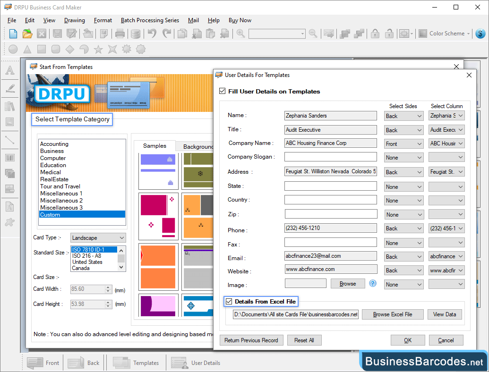Open Select Column dropdown for Address
The image size is (489, 372).
[446, 172]
